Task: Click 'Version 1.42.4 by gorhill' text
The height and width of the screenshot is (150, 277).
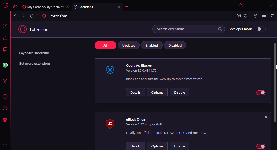Action: 144,124
